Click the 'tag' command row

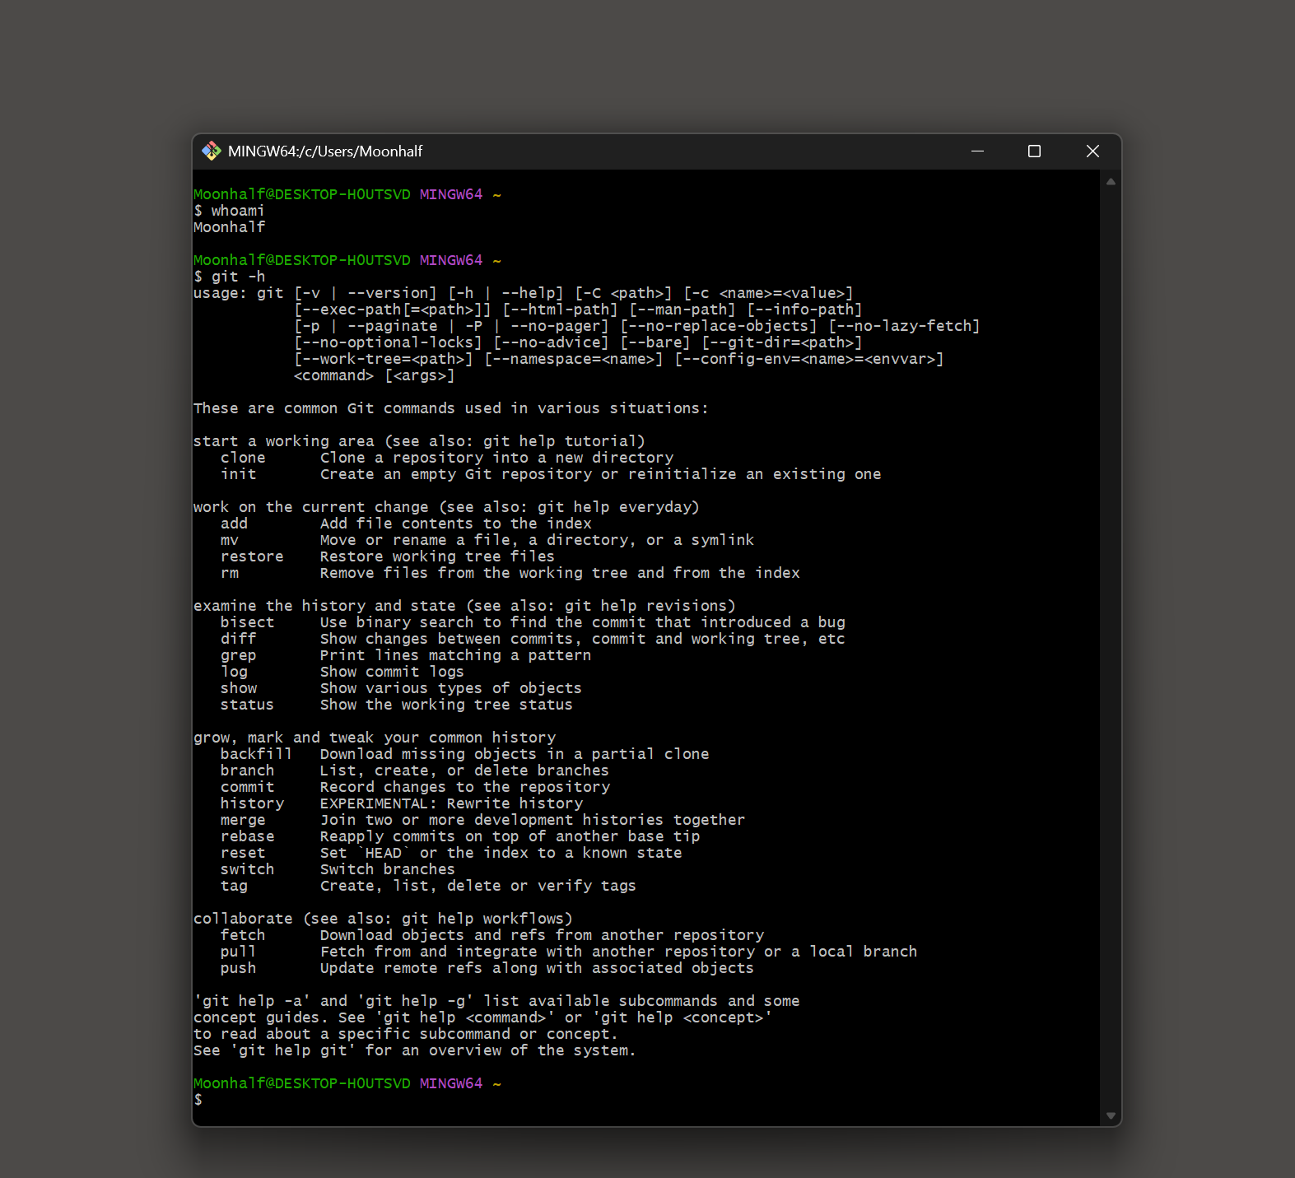pyautogui.click(x=428, y=886)
